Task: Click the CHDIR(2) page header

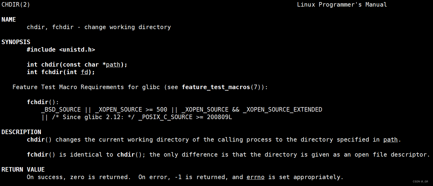Action: pyautogui.click(x=16, y=4)
